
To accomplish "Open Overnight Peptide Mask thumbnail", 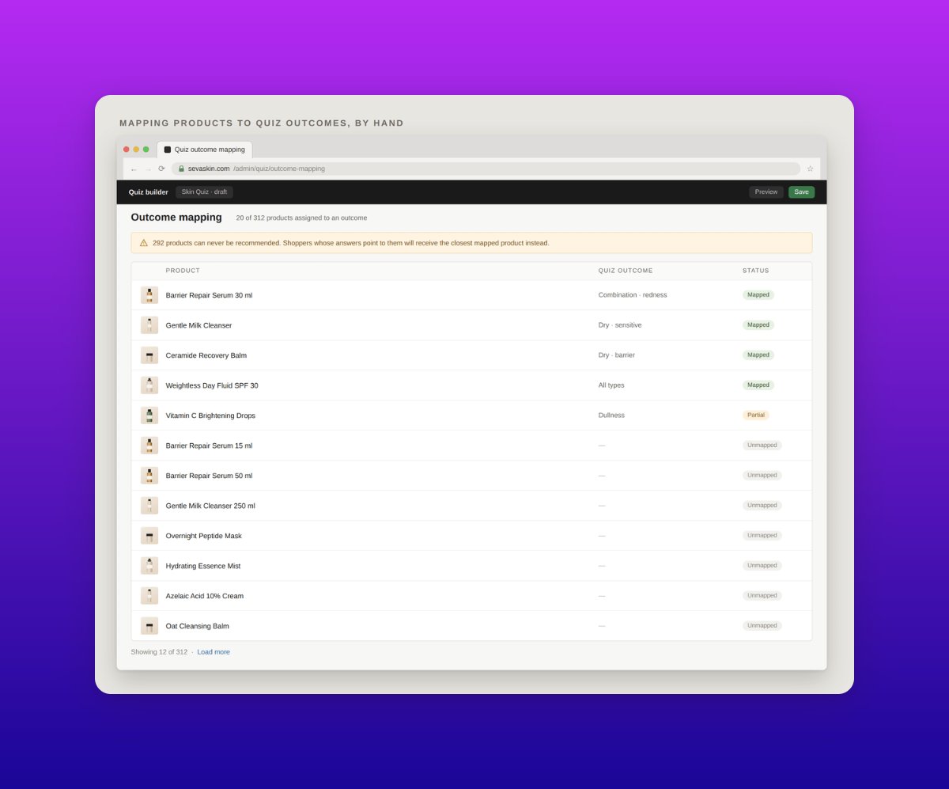I will pyautogui.click(x=149, y=536).
